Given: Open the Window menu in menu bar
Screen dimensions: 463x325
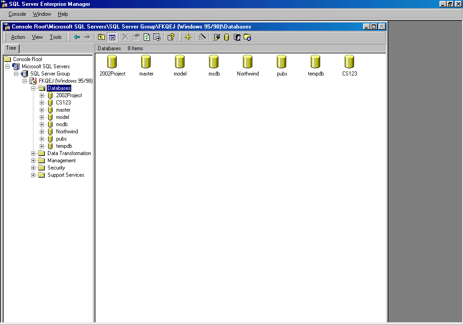Looking at the screenshot, I should point(42,14).
